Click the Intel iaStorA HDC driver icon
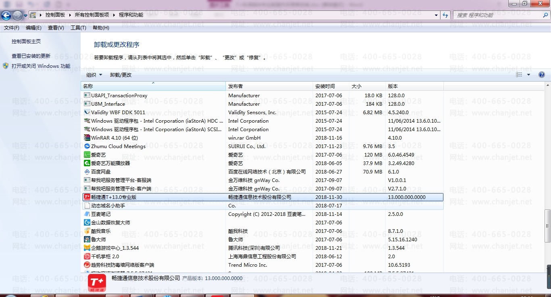Screen dimensions: 551x297 click(87, 121)
